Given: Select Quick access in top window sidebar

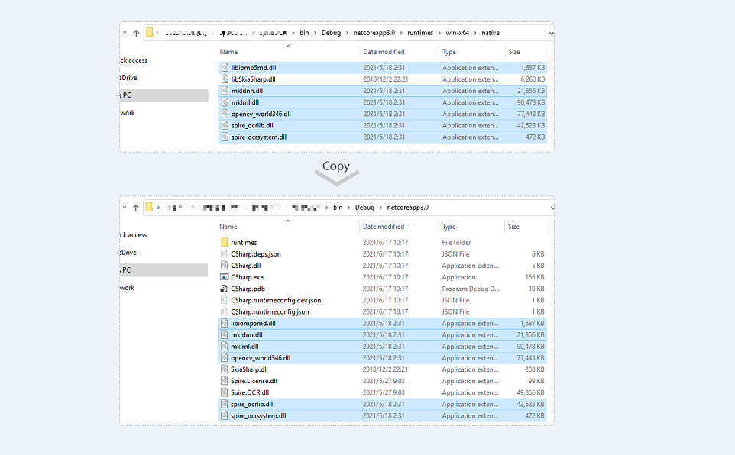Looking at the screenshot, I should click(x=134, y=60).
